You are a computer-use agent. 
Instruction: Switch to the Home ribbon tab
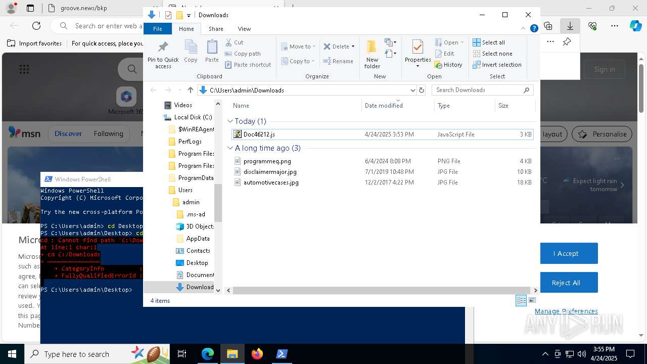(186, 29)
